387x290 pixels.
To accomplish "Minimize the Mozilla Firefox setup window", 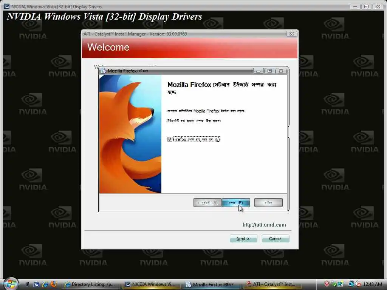I will pos(259,71).
